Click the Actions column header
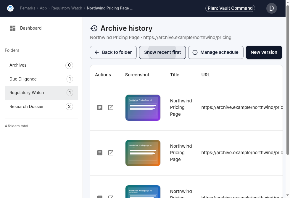Viewport: 290px width, 198px height. coord(103,75)
